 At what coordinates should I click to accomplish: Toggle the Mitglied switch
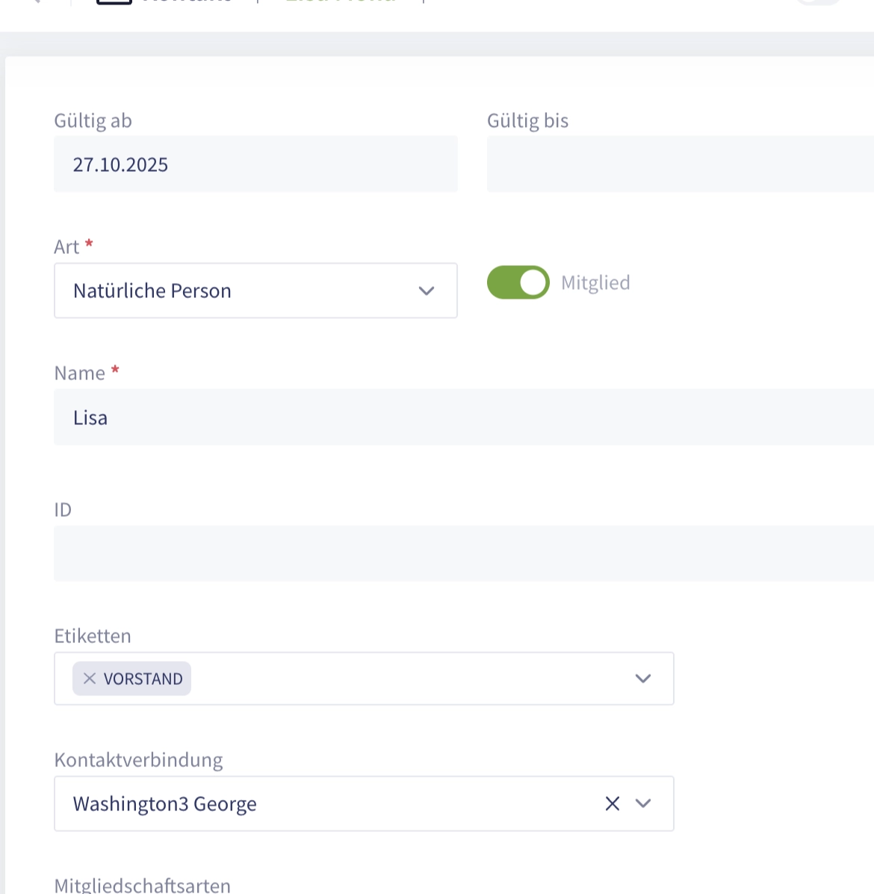tap(518, 282)
